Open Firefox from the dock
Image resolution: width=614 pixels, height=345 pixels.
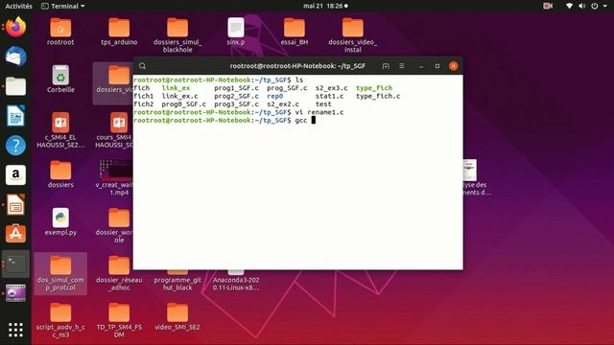tap(15, 28)
